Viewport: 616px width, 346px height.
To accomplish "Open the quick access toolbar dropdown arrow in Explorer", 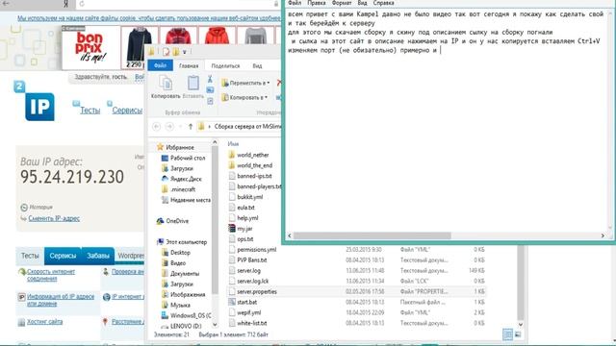I will tap(184, 51).
